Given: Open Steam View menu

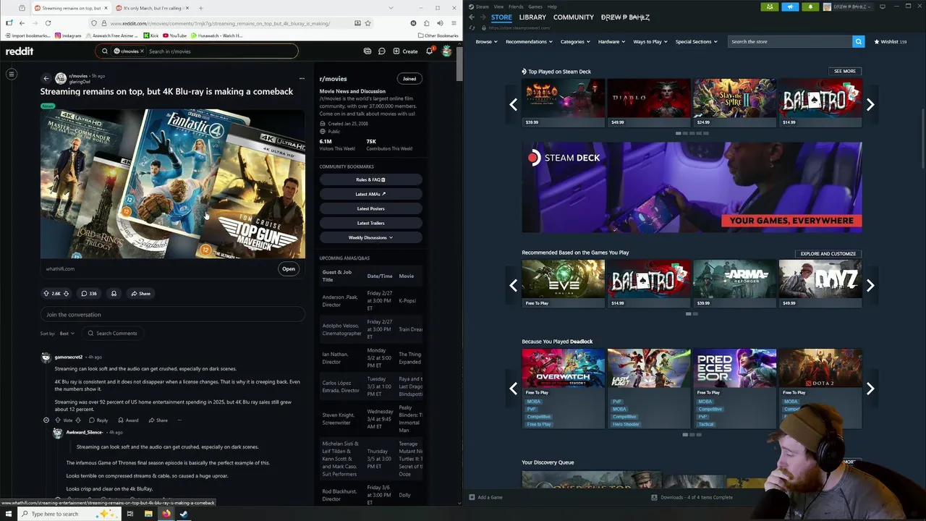Looking at the screenshot, I should (x=498, y=7).
